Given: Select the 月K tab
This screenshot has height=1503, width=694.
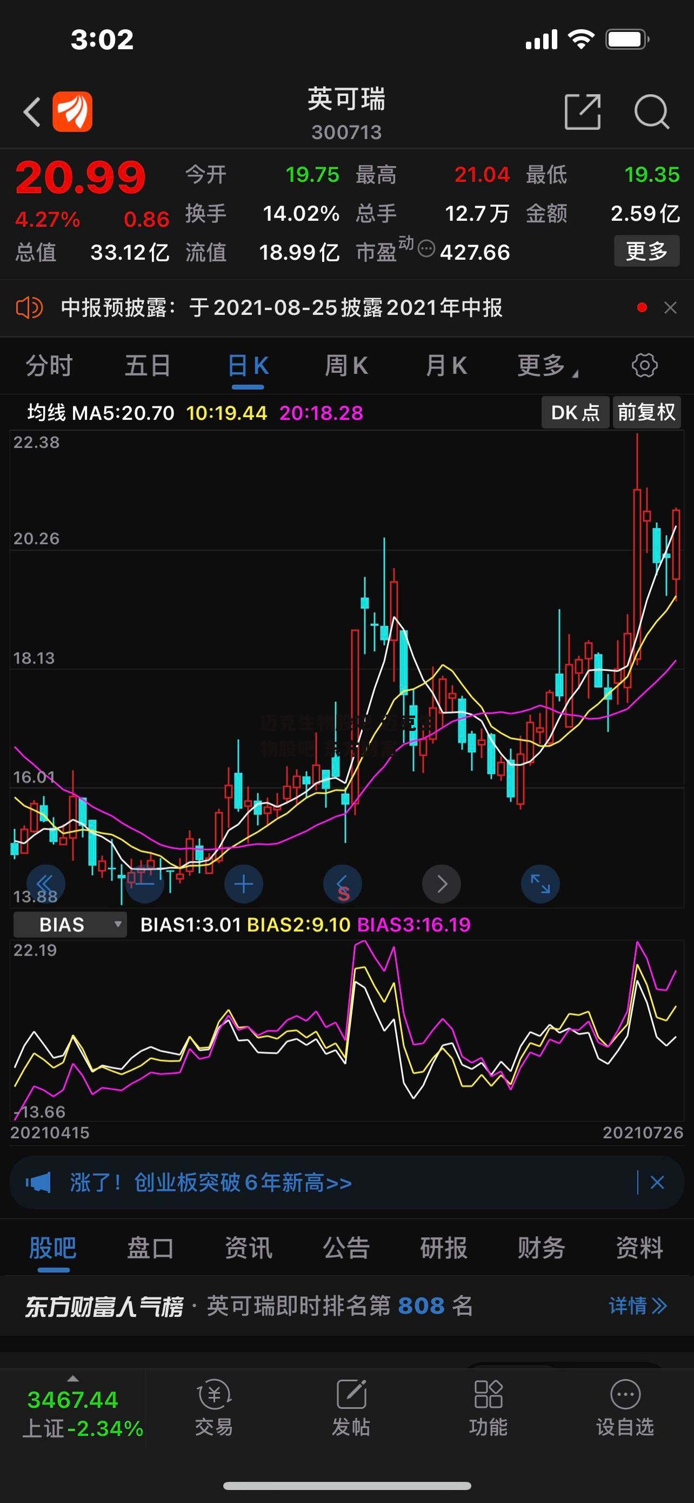Looking at the screenshot, I should 446,366.
